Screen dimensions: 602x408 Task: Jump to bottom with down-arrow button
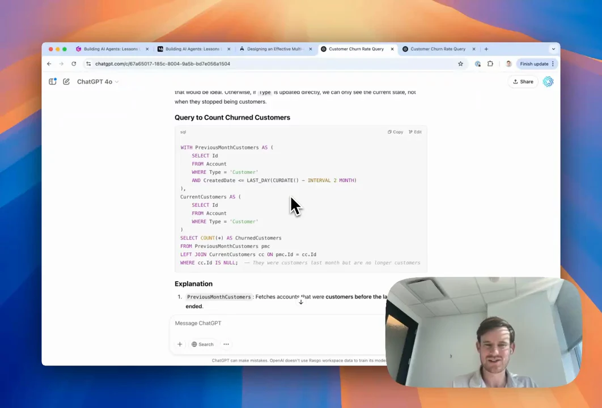(x=301, y=302)
